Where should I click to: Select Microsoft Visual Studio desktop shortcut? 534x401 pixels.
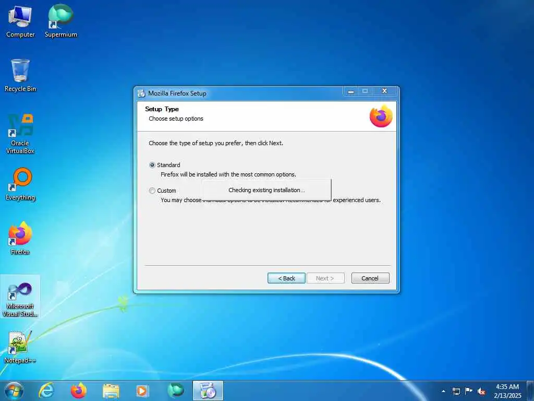pos(20,297)
